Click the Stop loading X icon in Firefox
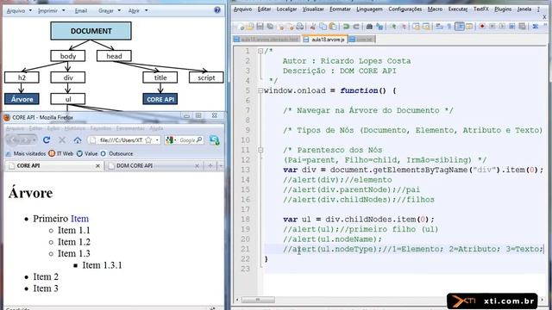This screenshot has height=310, width=552. click(62, 139)
